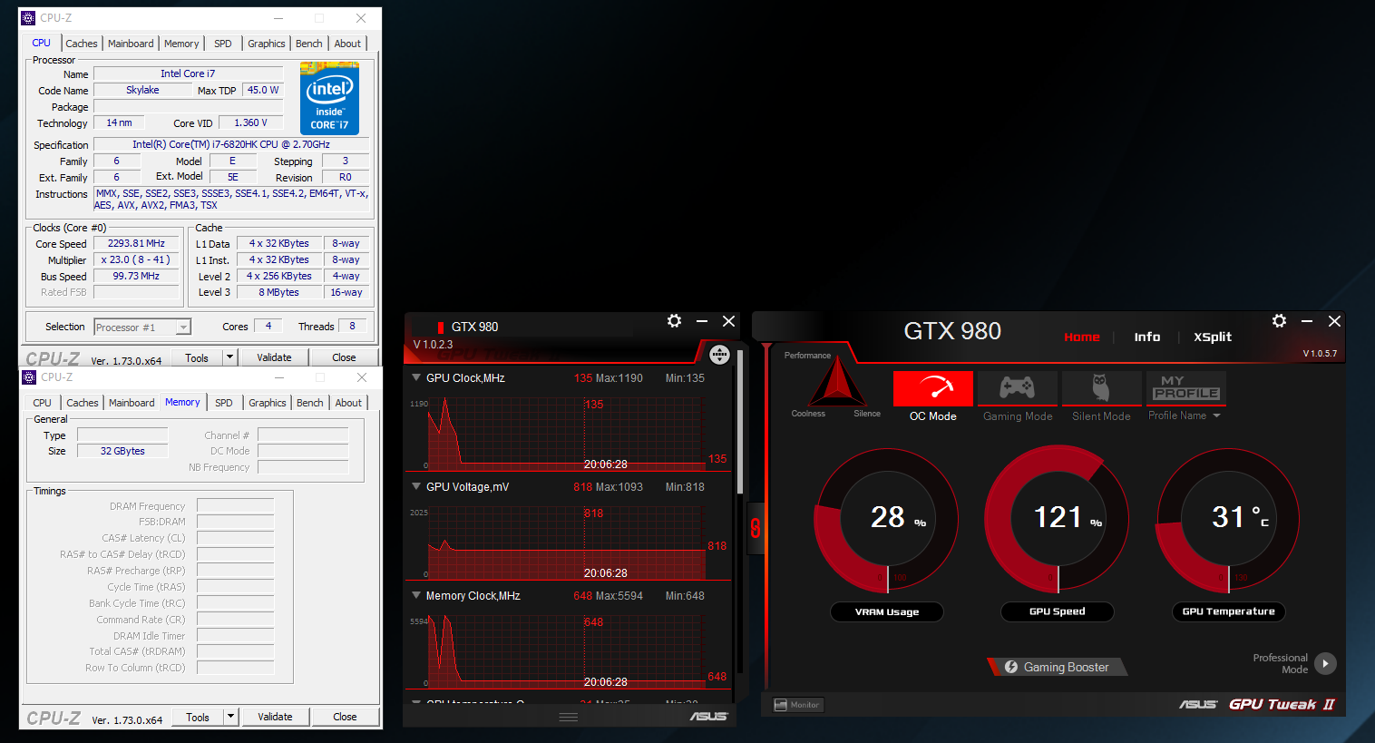Screen dimensions: 1375x743
Task: Click the round move icon in monitor window
Action: (x=719, y=355)
